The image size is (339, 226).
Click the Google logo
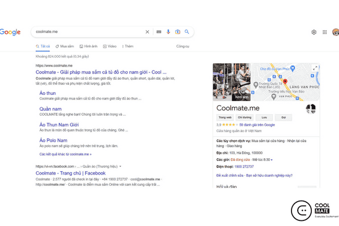(x=10, y=32)
